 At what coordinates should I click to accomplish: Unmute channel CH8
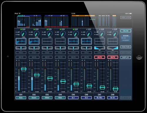[113, 57]
